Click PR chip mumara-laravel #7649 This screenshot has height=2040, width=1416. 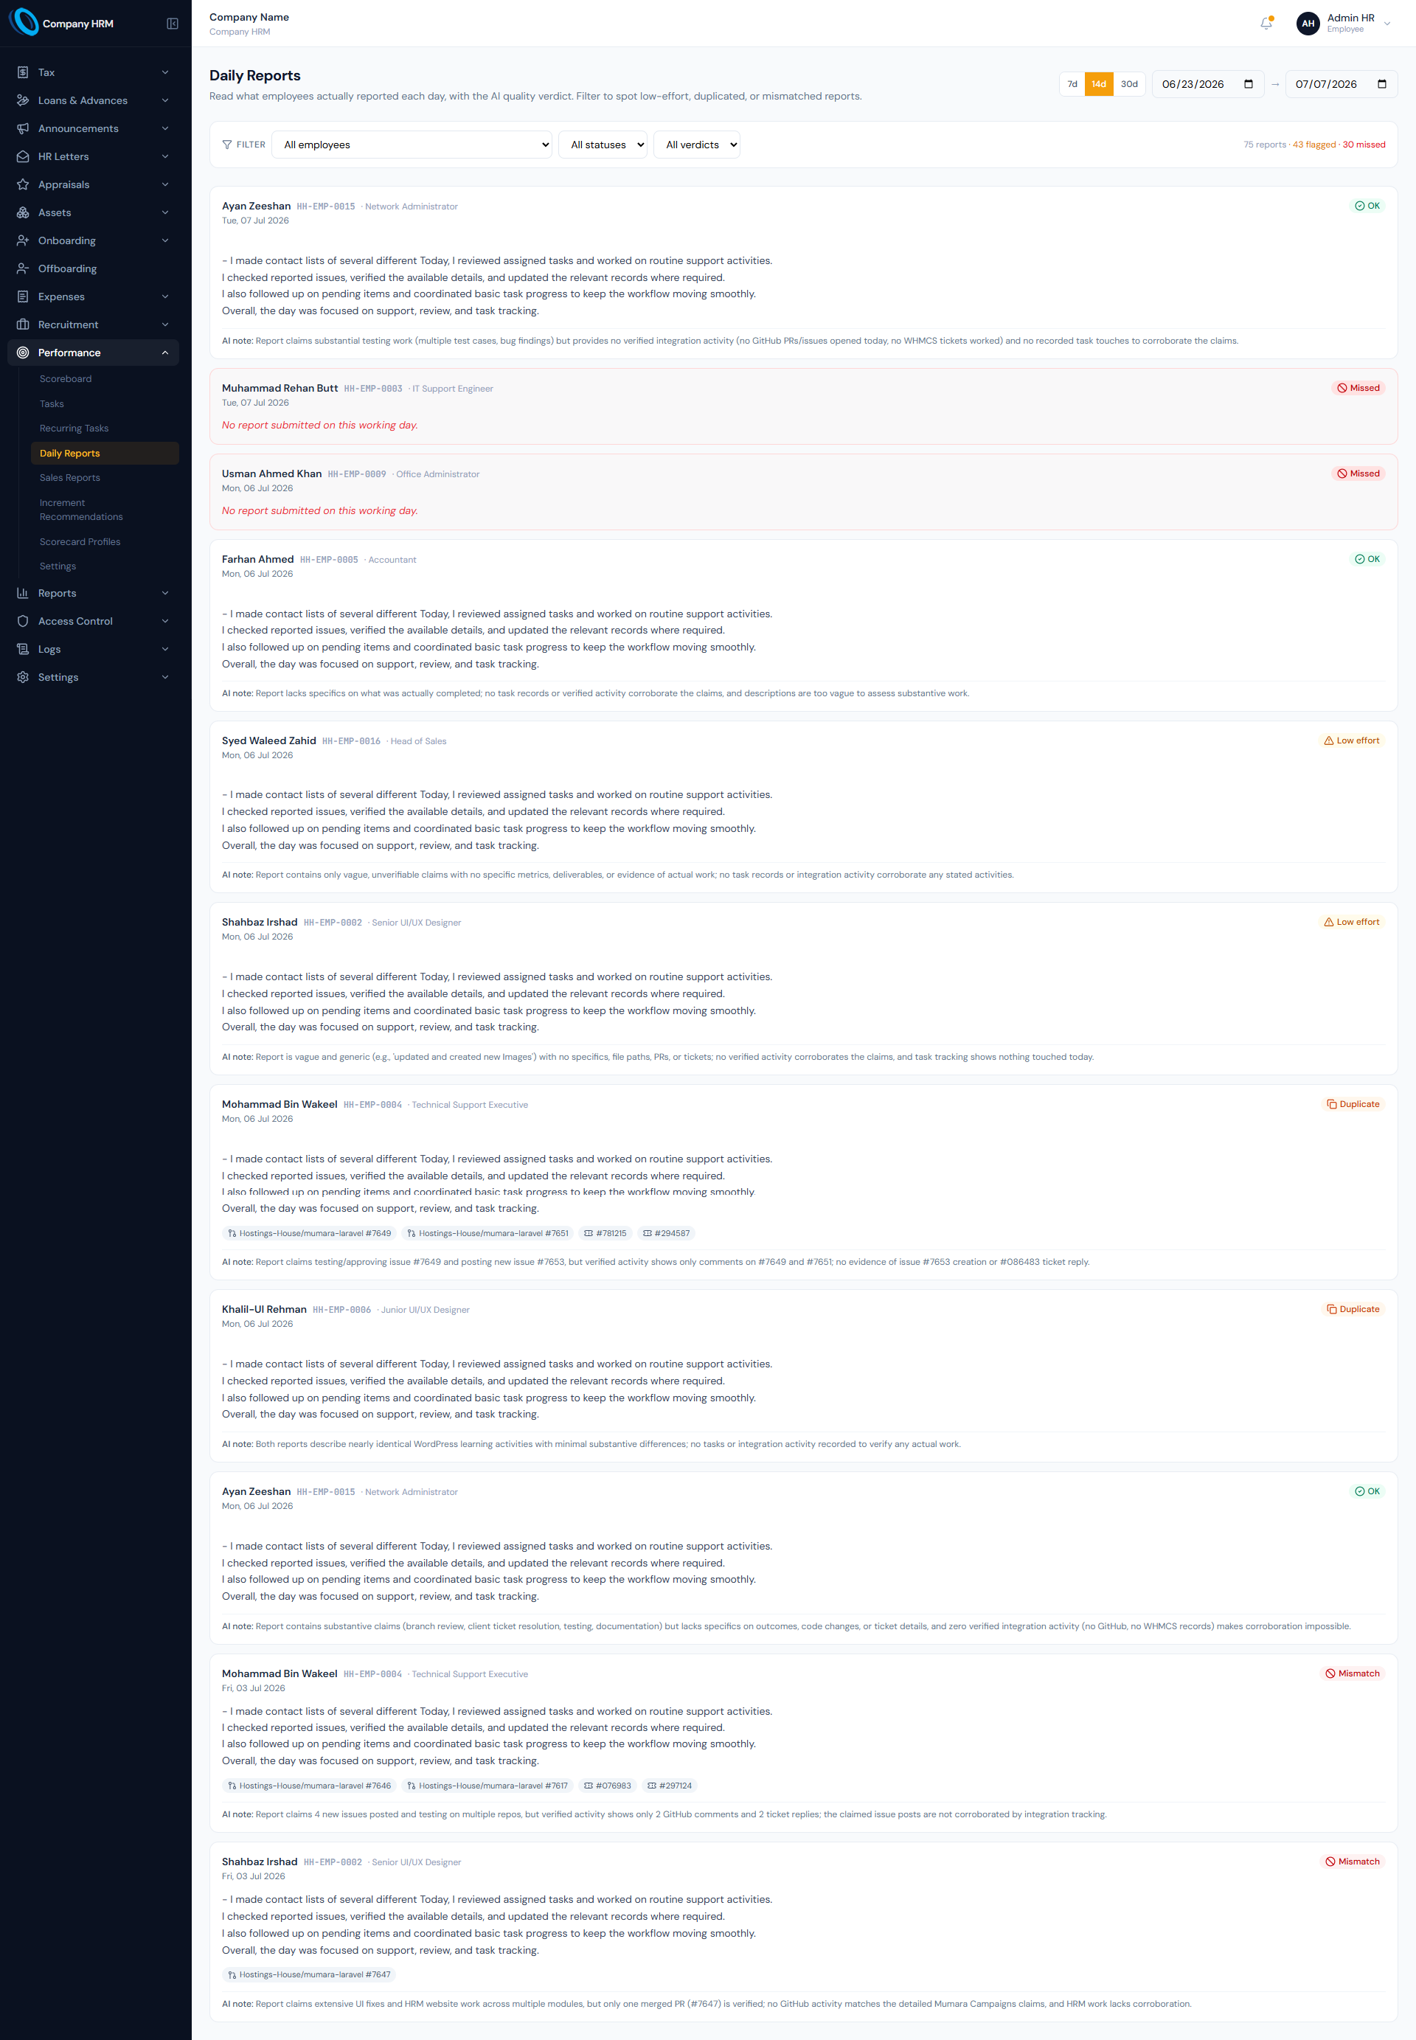tap(310, 1233)
